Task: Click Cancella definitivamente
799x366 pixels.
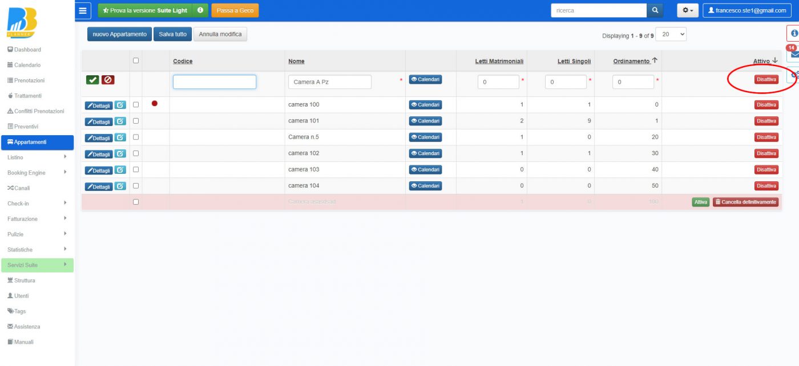Action: 746,202
